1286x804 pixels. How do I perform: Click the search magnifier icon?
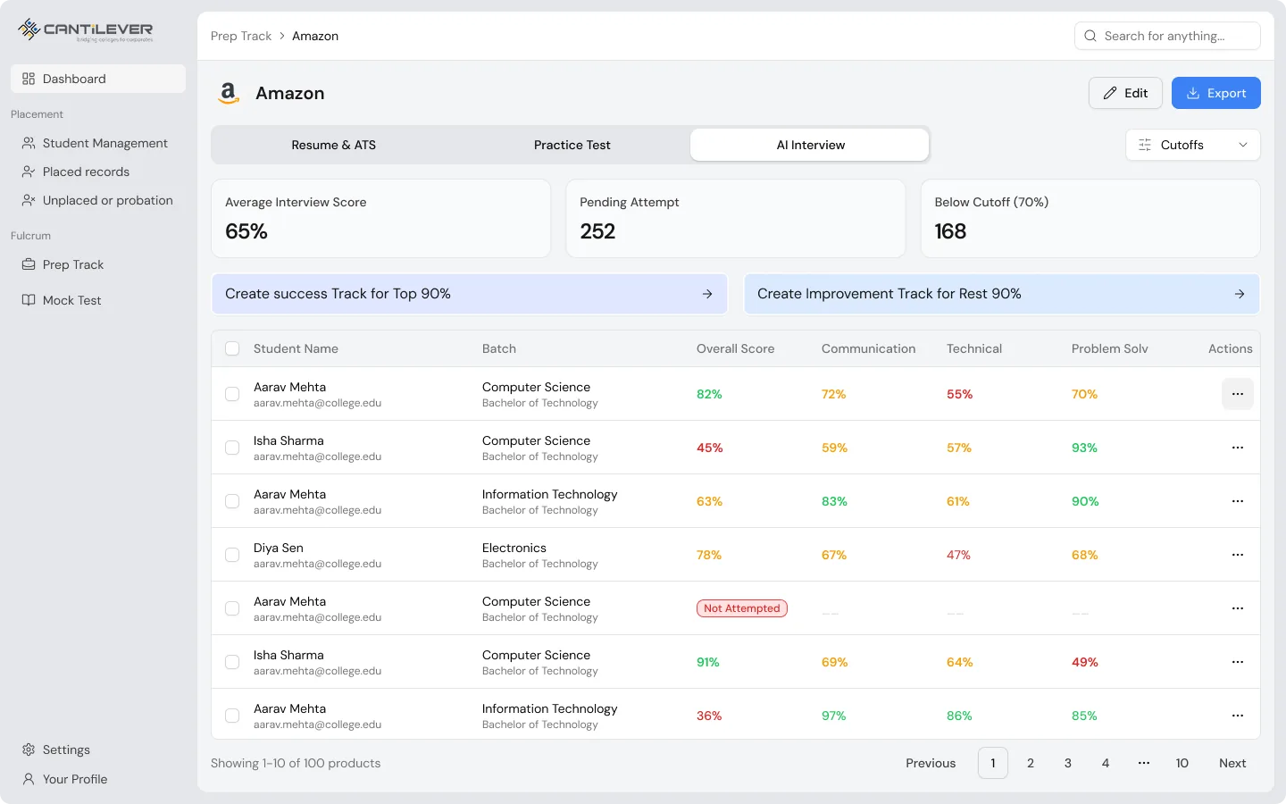[1090, 36]
